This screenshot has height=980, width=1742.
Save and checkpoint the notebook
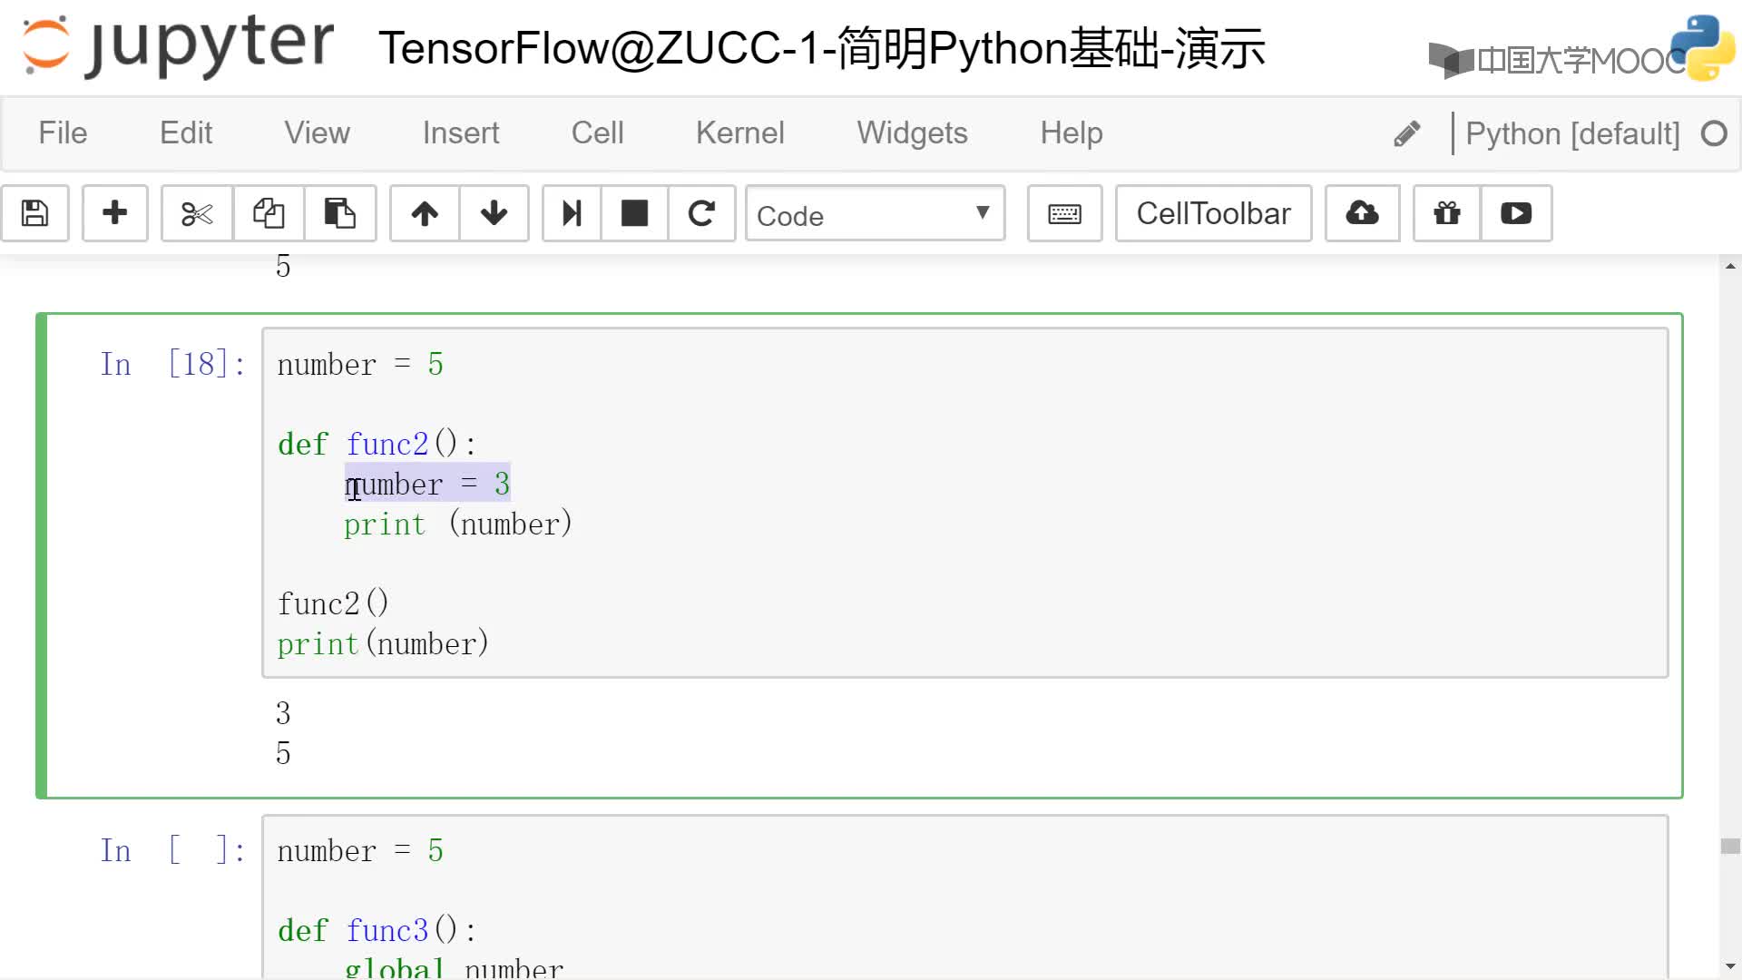click(x=35, y=214)
